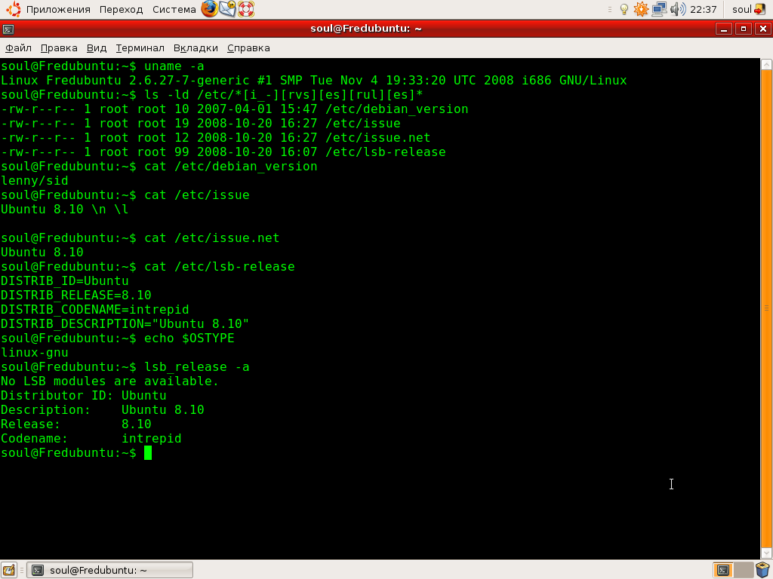Screen dimensions: 773x579
Task: Click the lenny/sid output text
Action: [35, 181]
